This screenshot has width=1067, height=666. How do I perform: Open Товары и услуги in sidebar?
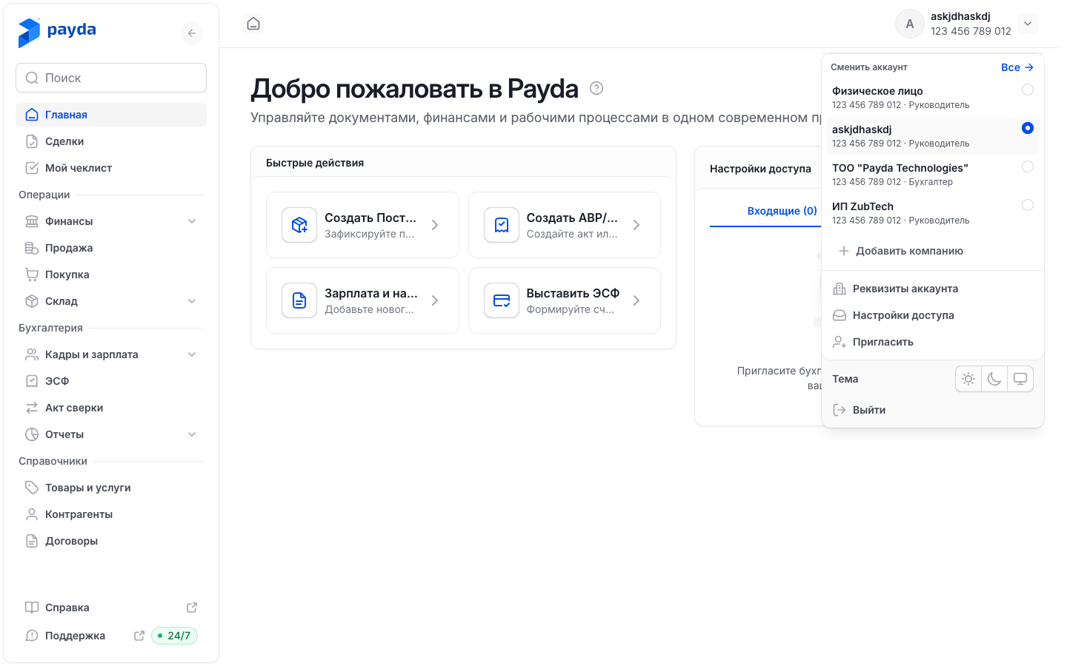tap(111, 488)
